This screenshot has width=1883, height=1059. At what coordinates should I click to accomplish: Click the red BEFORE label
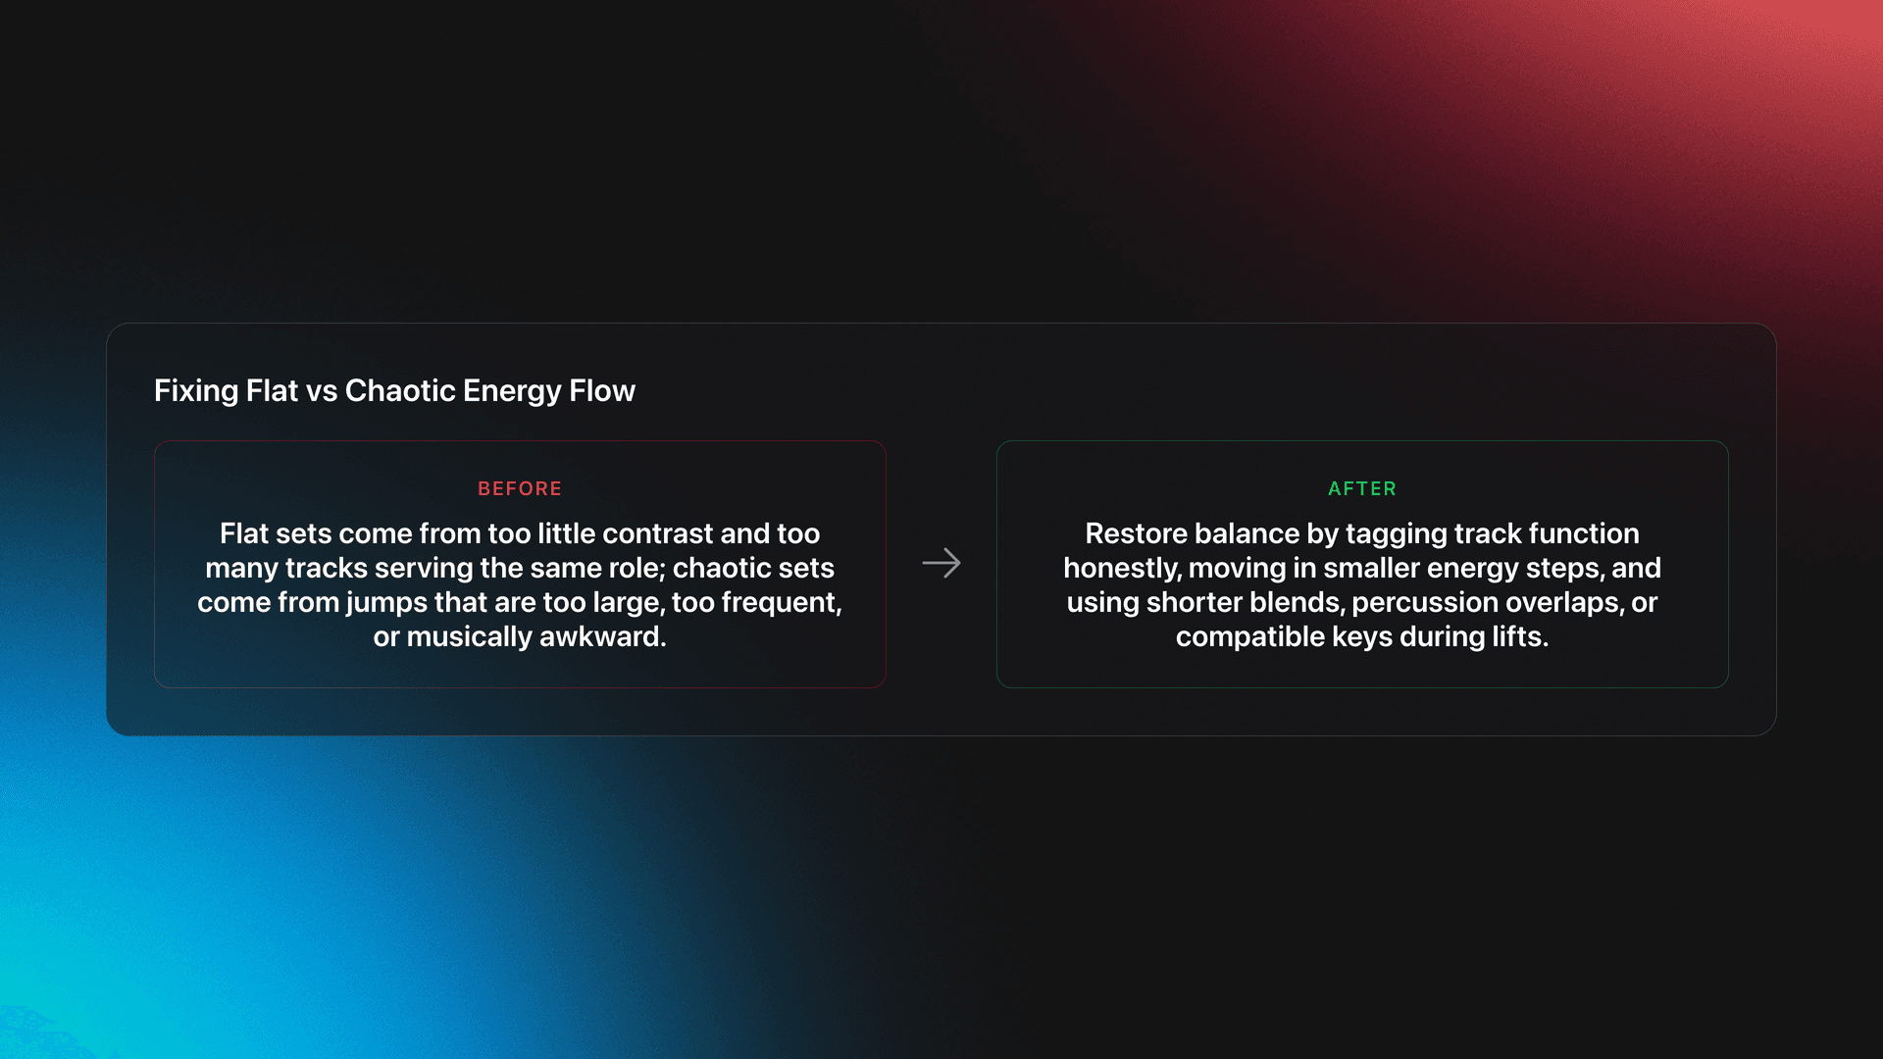point(520,488)
